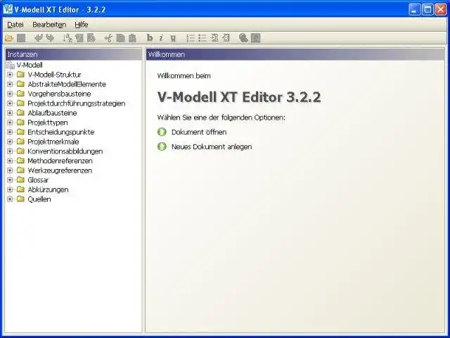
Task: Expand the Vorgehensbausteine node
Action: click(x=10, y=94)
